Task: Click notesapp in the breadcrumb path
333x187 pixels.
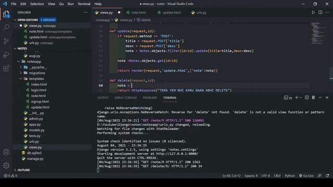Action: click(x=103, y=20)
